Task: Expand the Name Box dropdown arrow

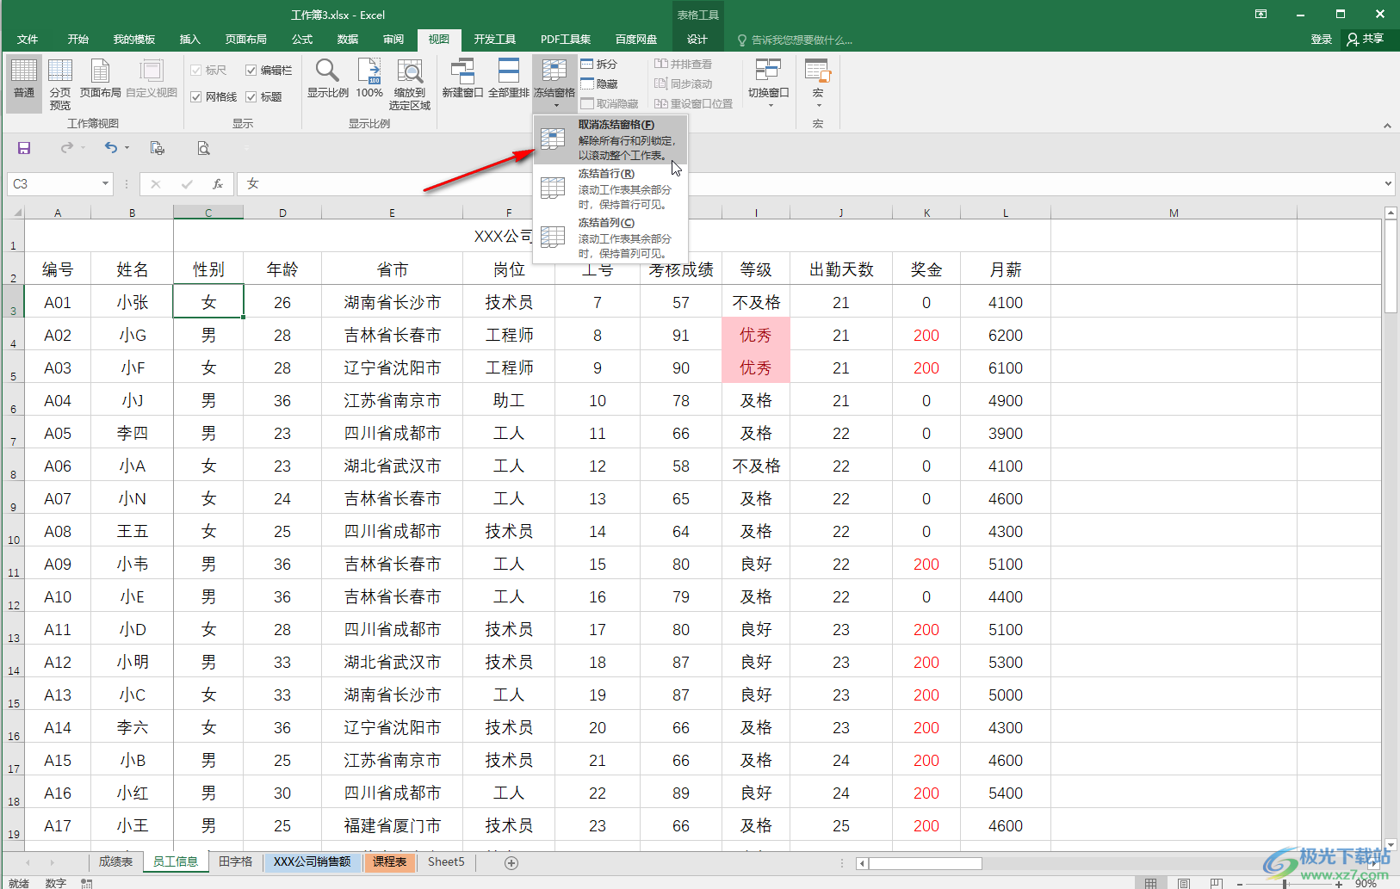Action: click(x=106, y=183)
